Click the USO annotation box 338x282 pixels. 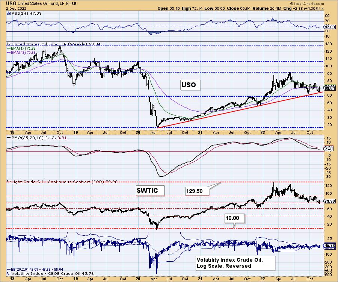[x=190, y=85]
